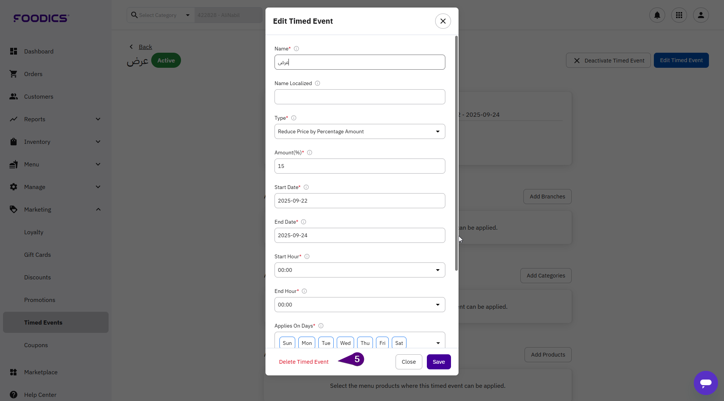Viewport: 724px width, 401px height.
Task: Open the End Hour dropdown
Action: 359,305
